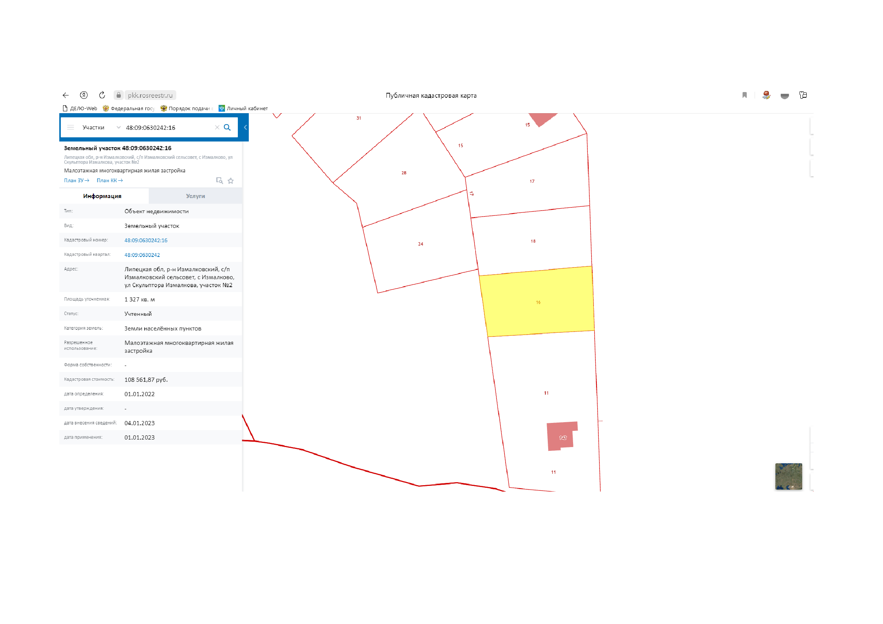The image size is (883, 624).
Task: Expand the Участки search type dropdown
Action: pos(102,128)
